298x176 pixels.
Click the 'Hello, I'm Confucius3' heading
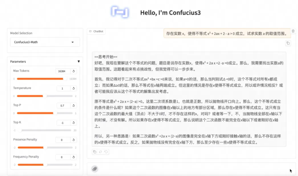[170, 13]
